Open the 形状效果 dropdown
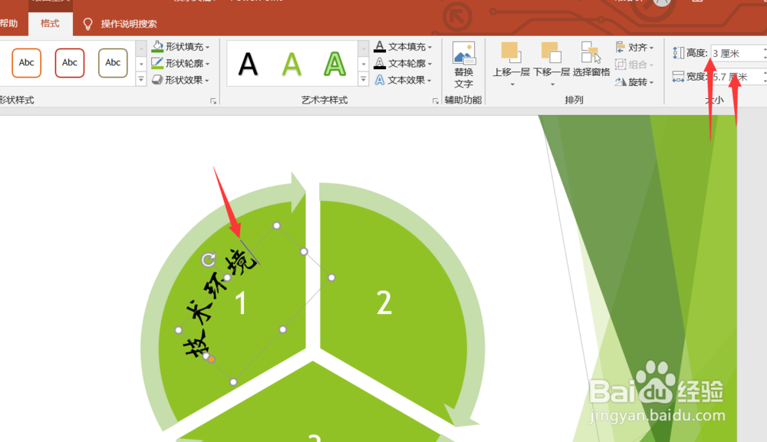The image size is (767, 442). click(181, 80)
